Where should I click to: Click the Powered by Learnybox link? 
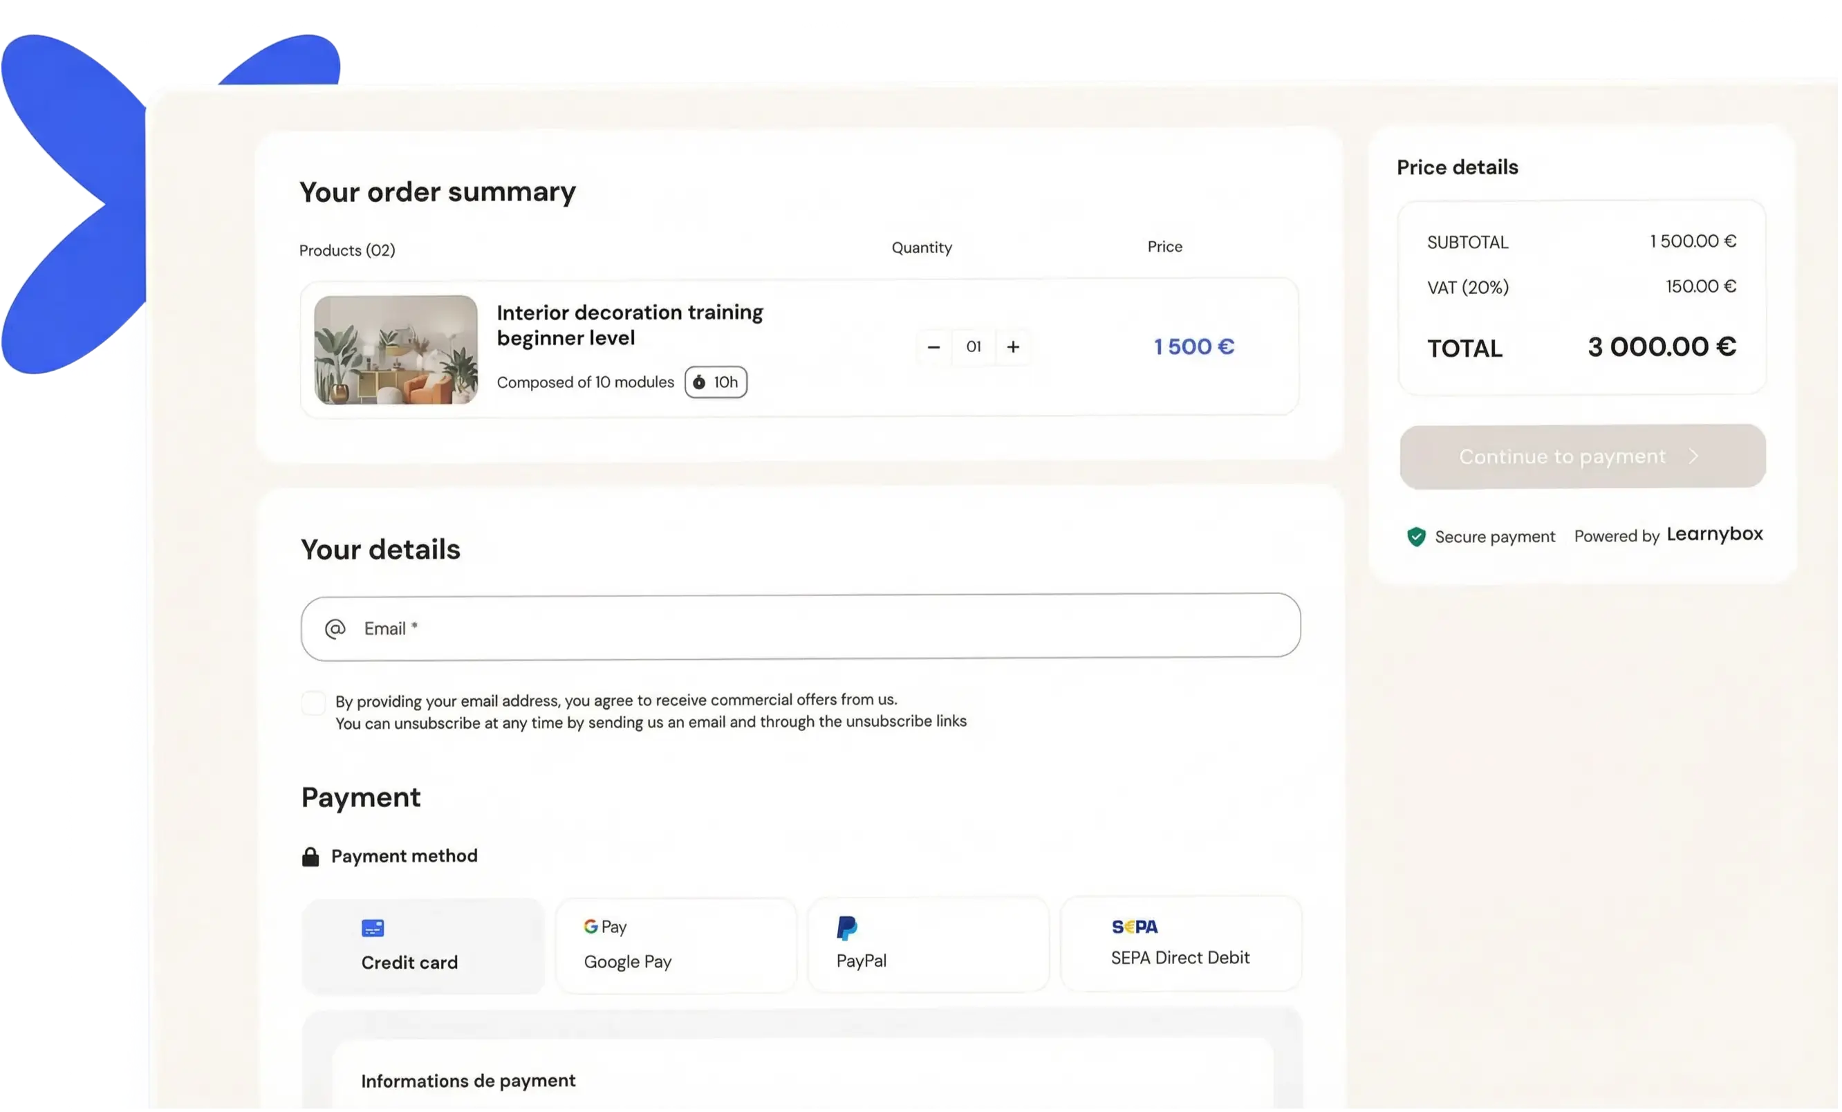click(1669, 535)
